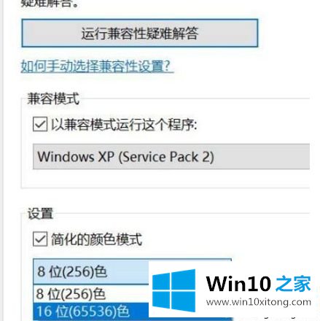This screenshot has width=320, height=321.
Task: Click the 设置 group heading
Action: (x=40, y=214)
